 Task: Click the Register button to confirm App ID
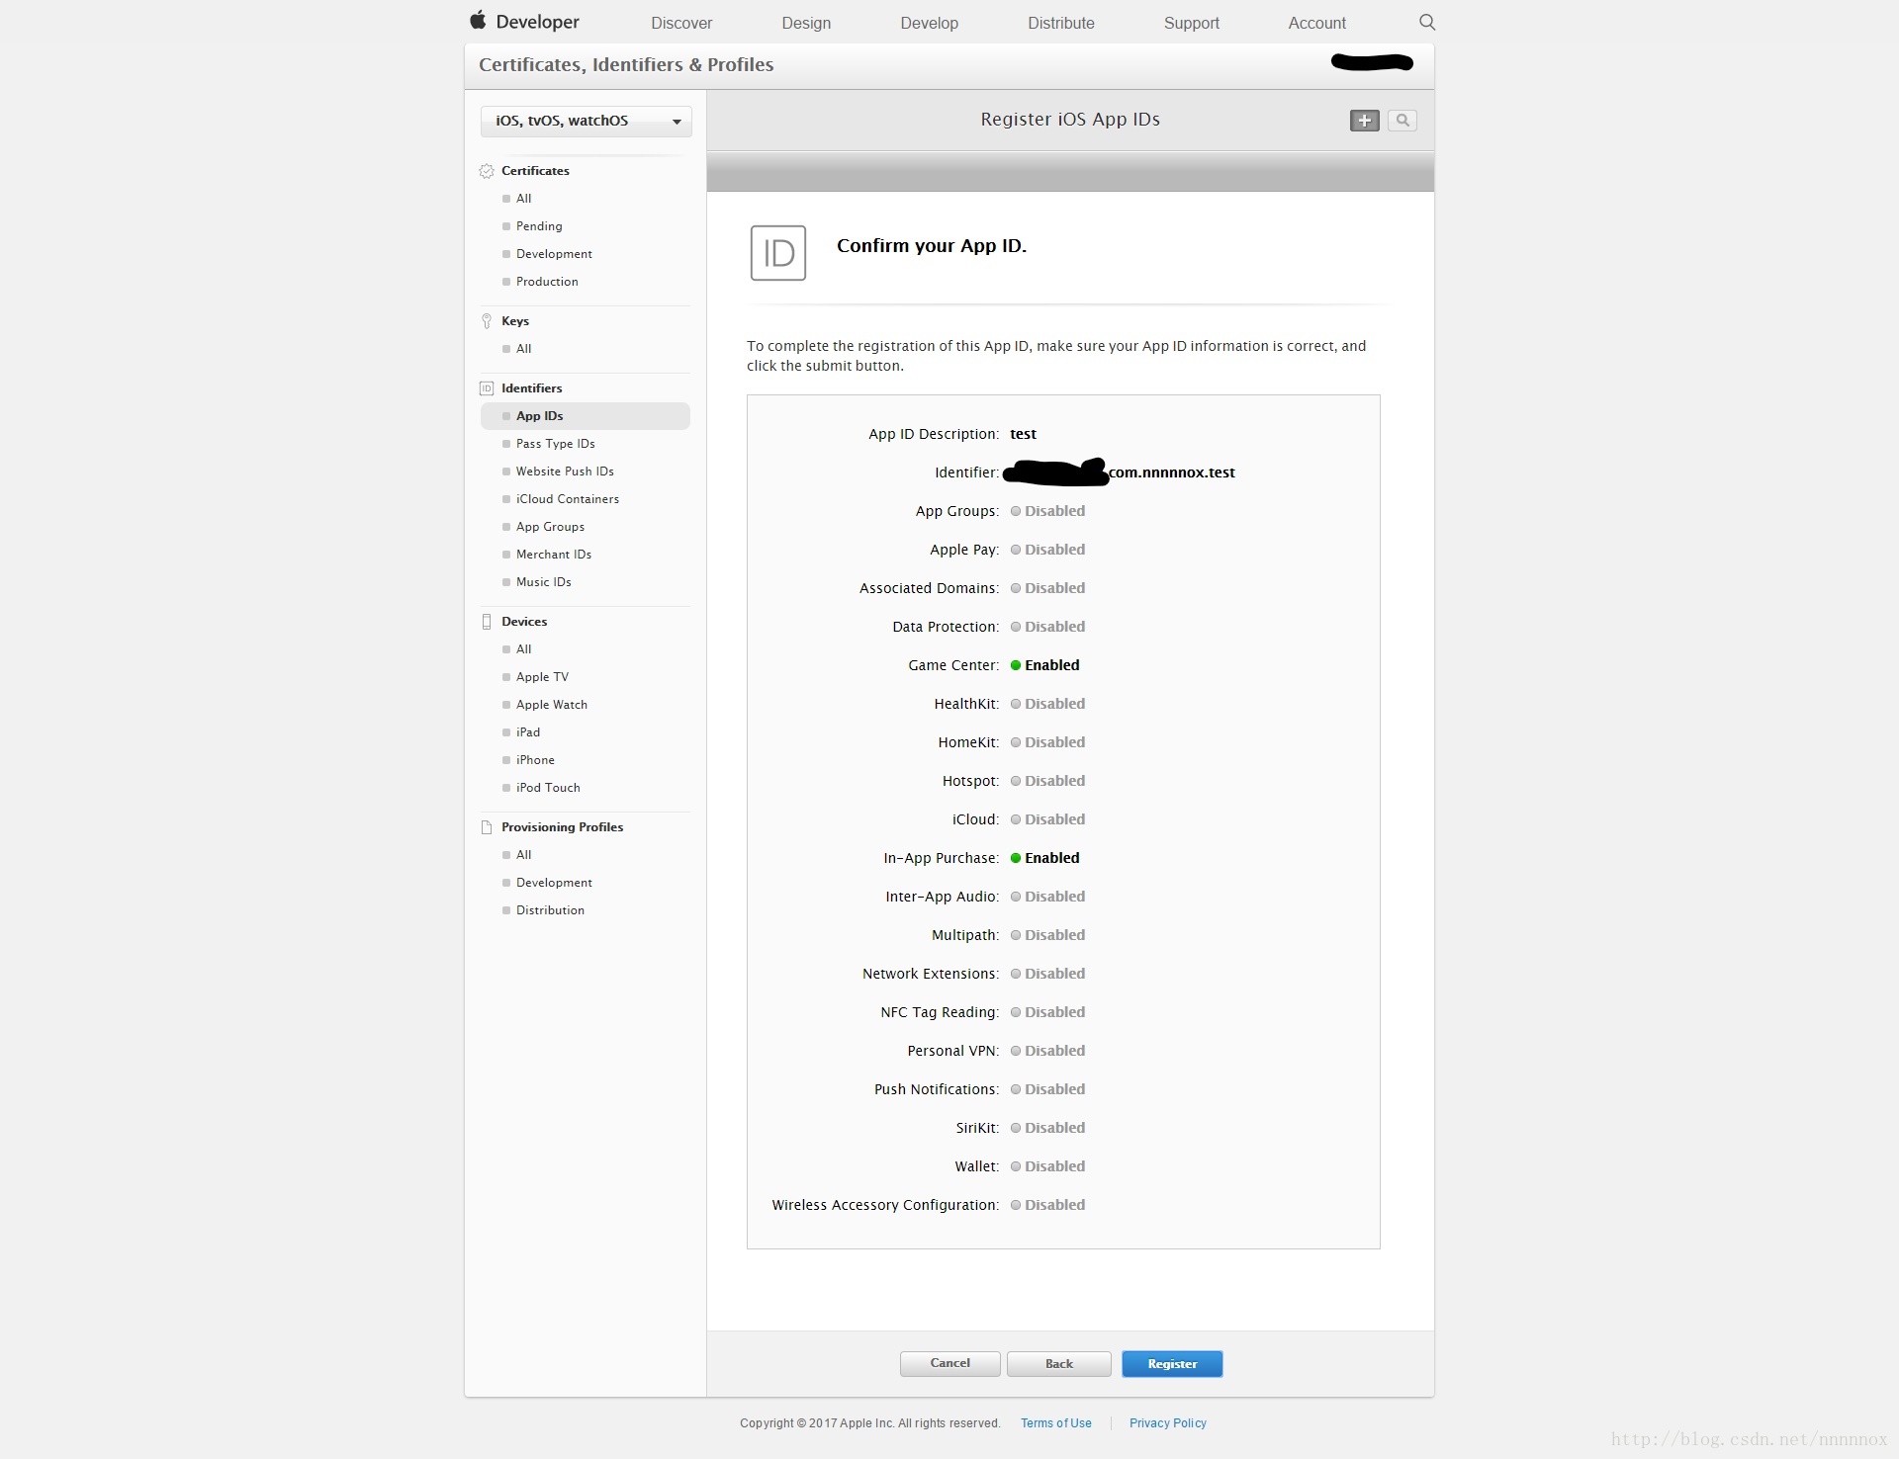1171,1364
